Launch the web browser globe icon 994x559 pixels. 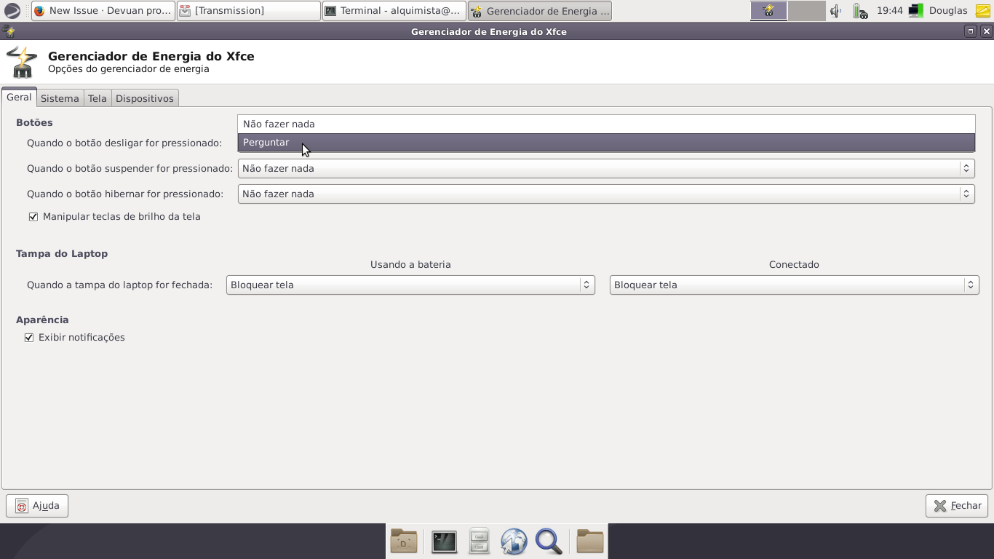[x=514, y=542]
